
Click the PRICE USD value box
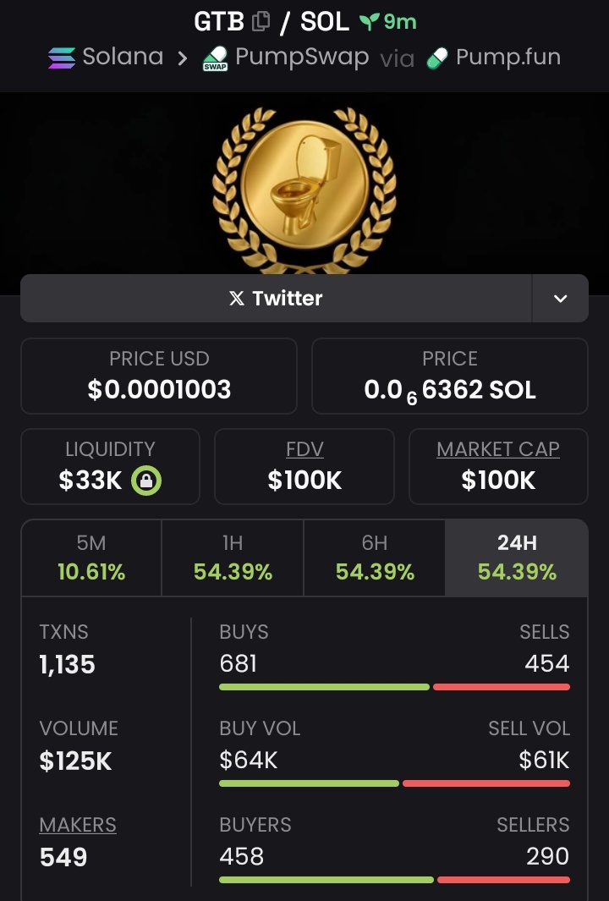point(159,376)
